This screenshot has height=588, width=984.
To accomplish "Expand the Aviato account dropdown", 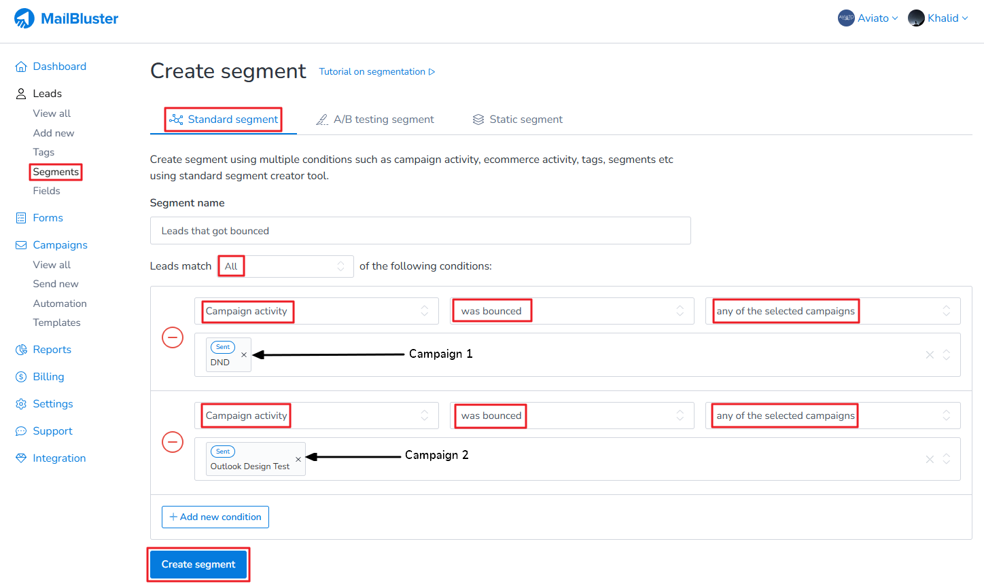I will click(868, 18).
